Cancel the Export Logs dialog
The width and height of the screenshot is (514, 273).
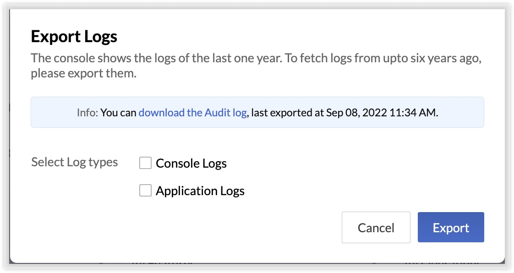376,228
